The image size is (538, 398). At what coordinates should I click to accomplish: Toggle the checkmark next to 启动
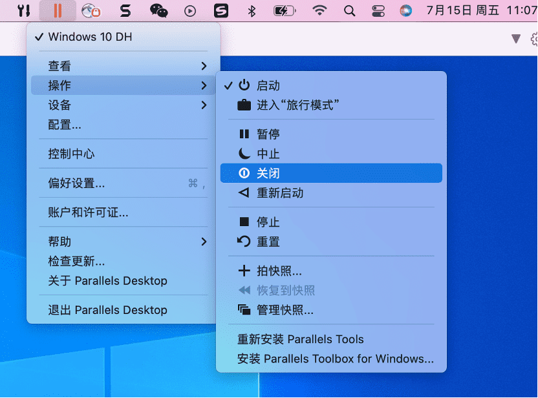pyautogui.click(x=228, y=85)
